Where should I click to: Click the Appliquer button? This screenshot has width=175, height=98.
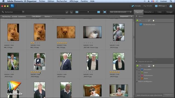tap(168, 95)
